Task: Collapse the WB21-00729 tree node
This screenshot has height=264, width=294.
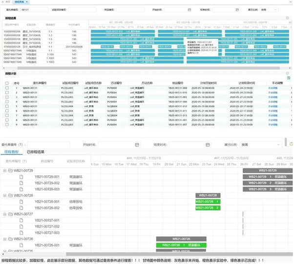Action: click(4, 170)
